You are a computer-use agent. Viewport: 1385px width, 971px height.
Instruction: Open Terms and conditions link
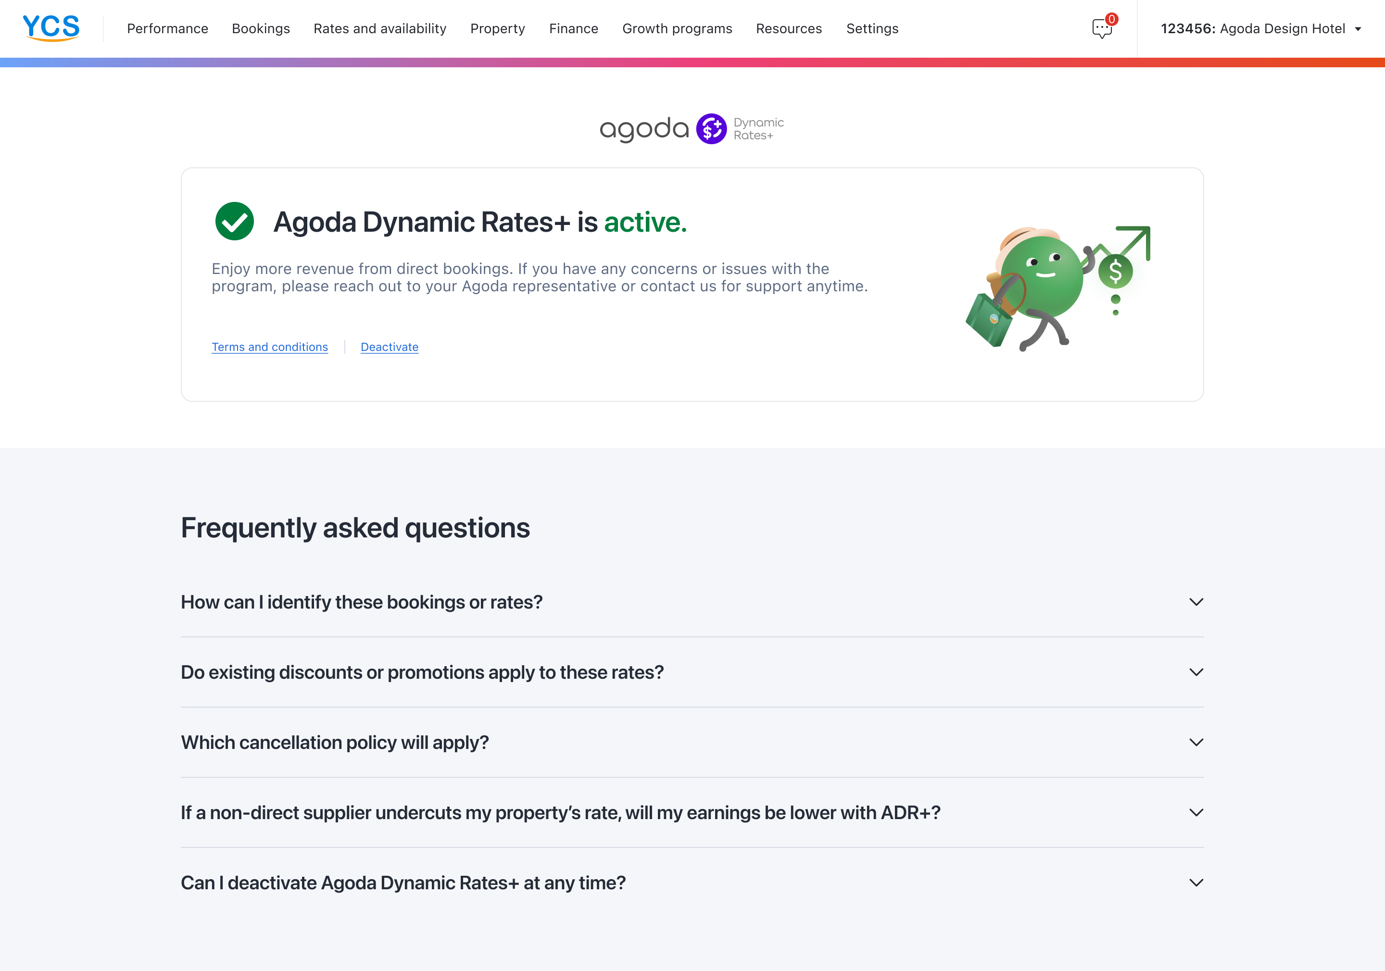(270, 347)
